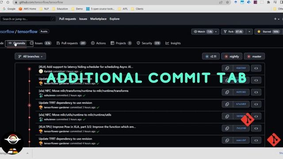
Task: Copy SHA of TFRT commit 3 hours ago
Action: tap(227, 104)
